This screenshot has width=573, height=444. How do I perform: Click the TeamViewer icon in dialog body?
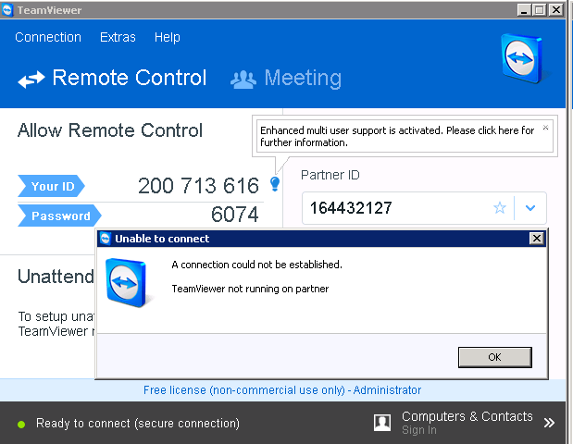coord(126,282)
